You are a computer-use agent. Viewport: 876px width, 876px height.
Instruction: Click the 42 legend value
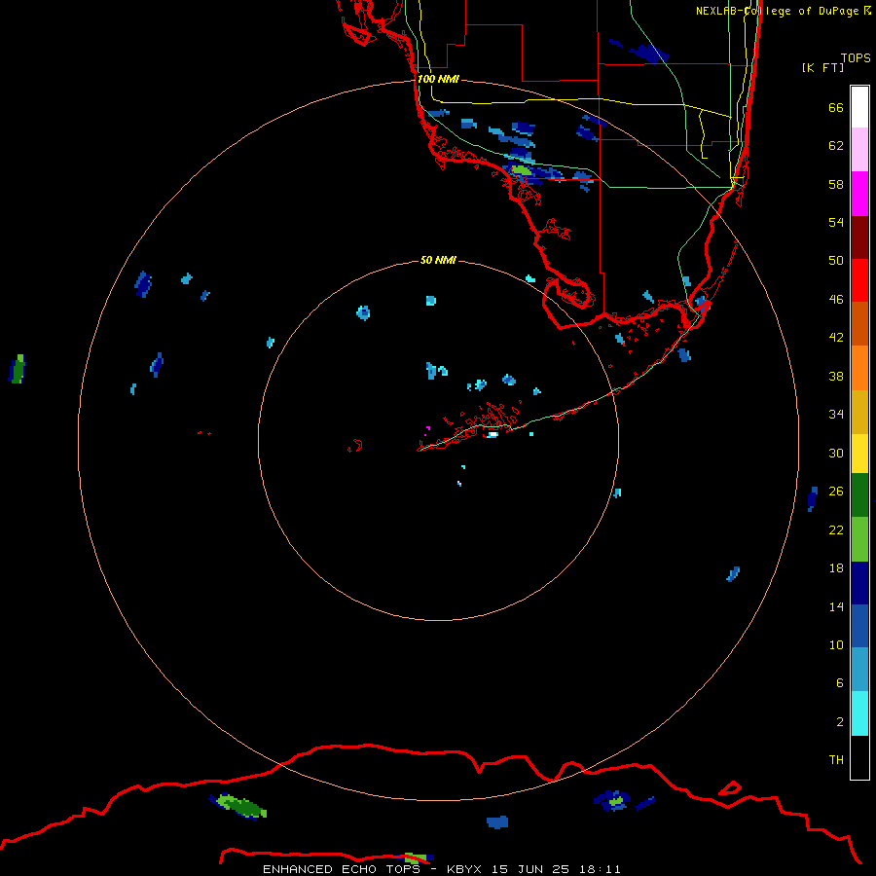coord(836,337)
